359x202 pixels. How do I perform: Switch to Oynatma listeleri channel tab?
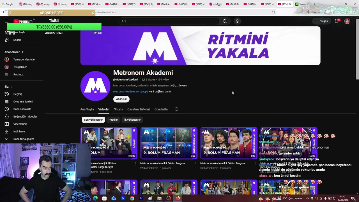(139, 109)
